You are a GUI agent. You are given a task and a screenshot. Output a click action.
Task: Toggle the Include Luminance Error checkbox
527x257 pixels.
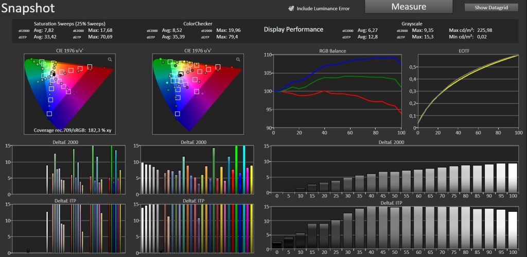coord(291,8)
